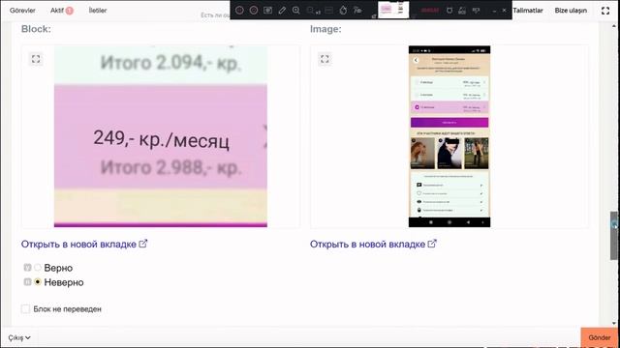The height and width of the screenshot is (348, 620).
Task: Click external-link icon beside Block link
Action: [143, 244]
